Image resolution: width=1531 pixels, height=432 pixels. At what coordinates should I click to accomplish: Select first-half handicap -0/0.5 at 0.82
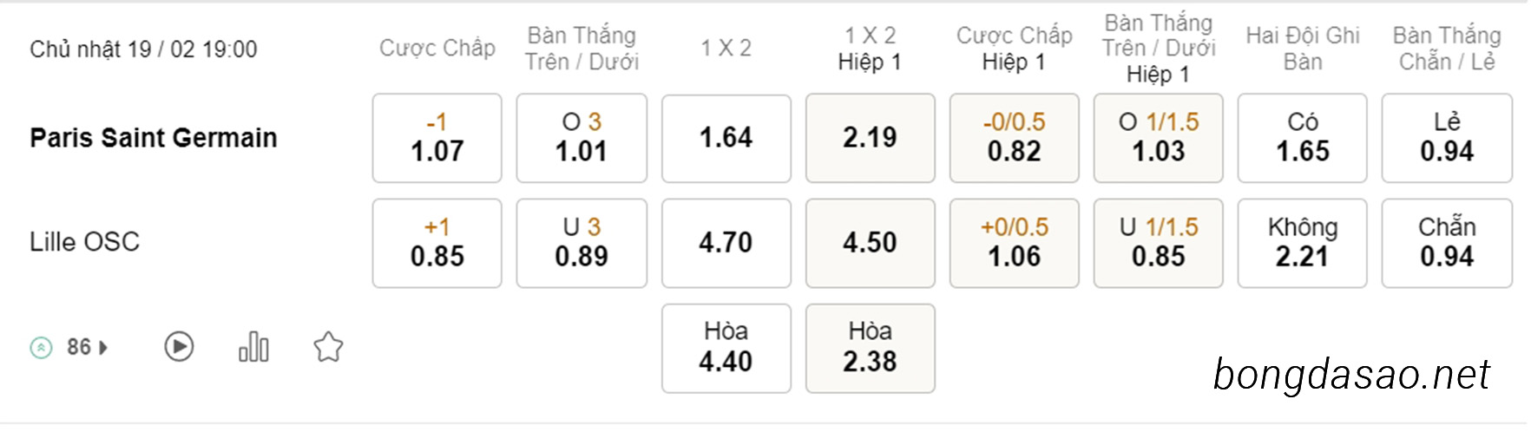1015,138
